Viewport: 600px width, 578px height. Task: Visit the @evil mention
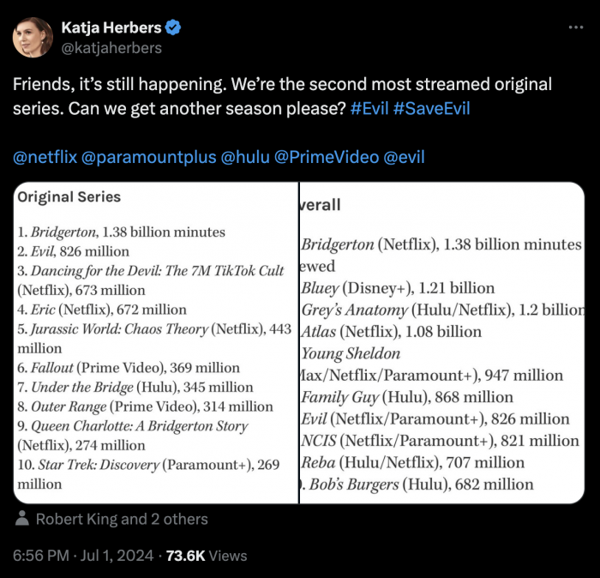(404, 157)
